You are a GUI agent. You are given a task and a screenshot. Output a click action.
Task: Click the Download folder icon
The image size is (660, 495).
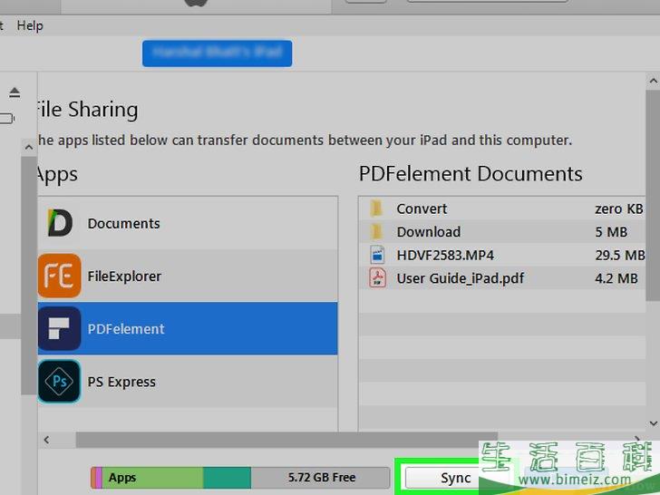pyautogui.click(x=376, y=231)
